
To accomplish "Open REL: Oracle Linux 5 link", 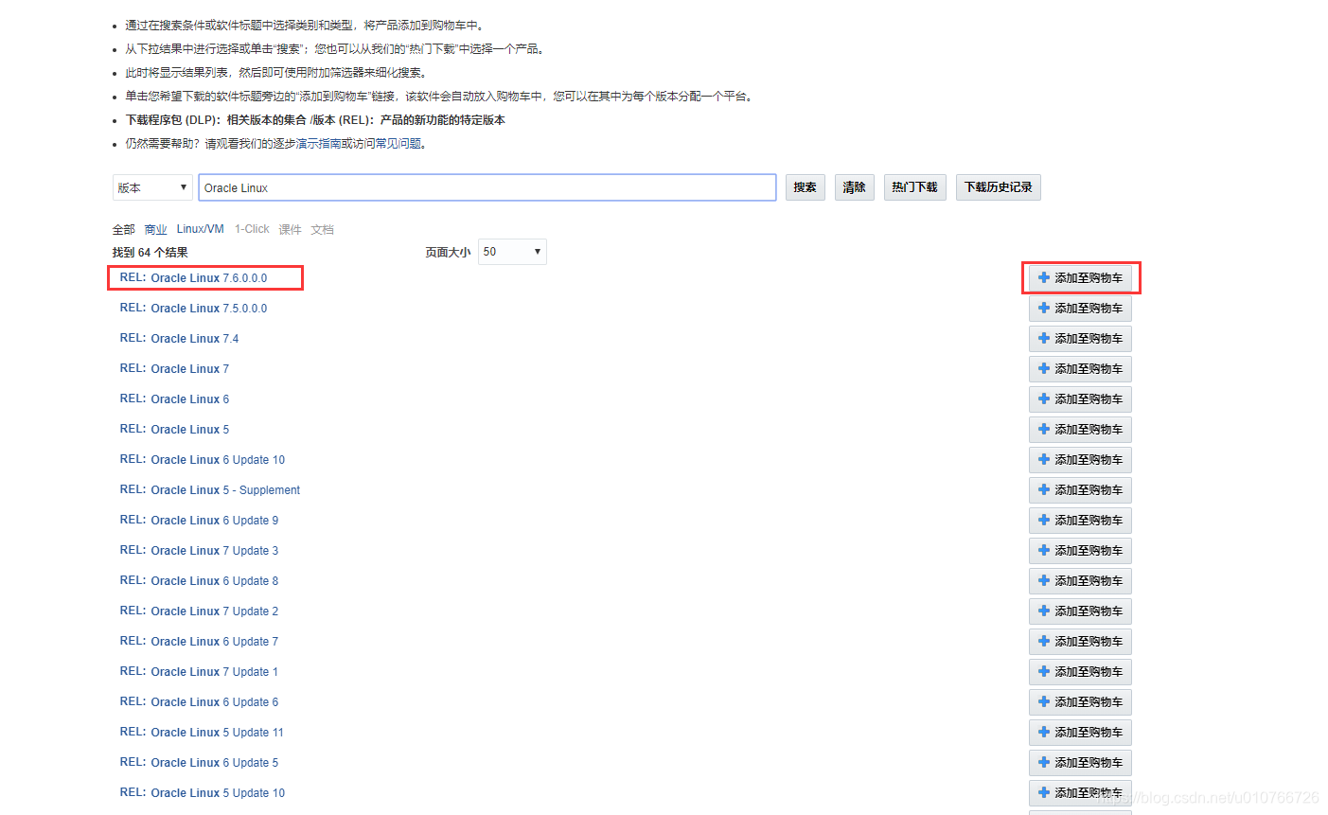I will click(175, 430).
